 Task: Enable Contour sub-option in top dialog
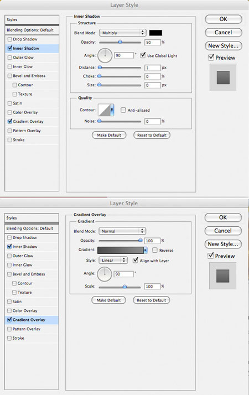click(14, 85)
